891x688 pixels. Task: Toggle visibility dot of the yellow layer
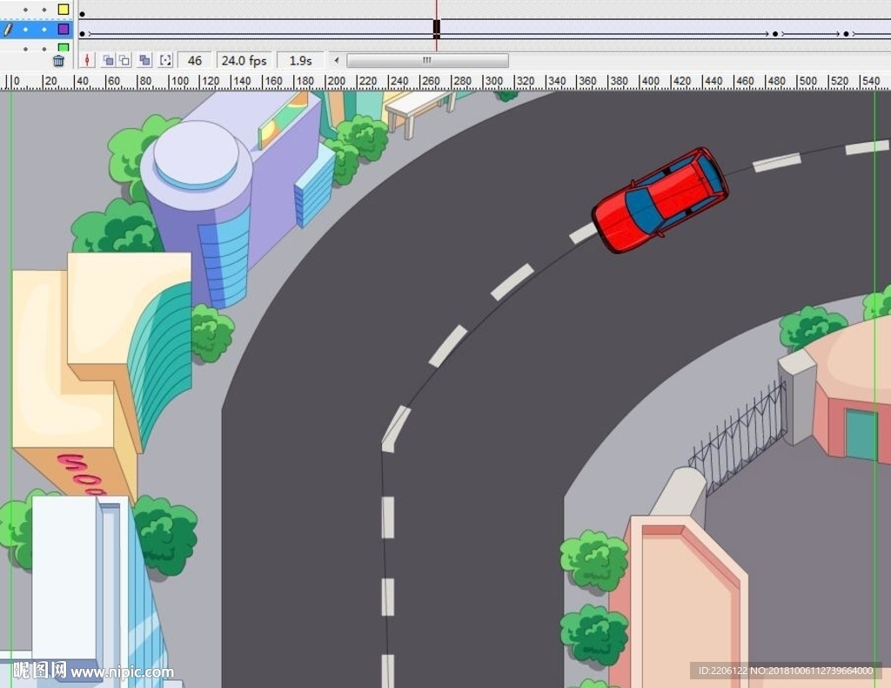(25, 10)
